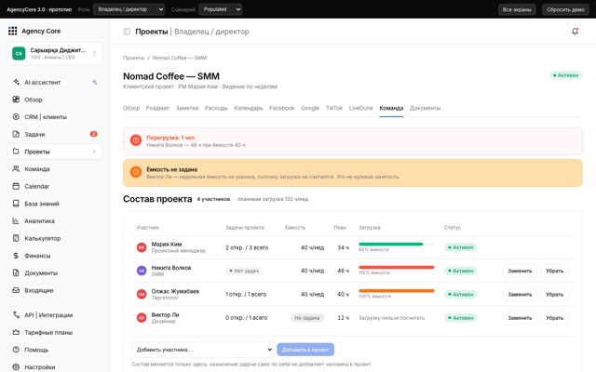Click the red badge next to Задачи
596x372 pixels.
tap(93, 134)
